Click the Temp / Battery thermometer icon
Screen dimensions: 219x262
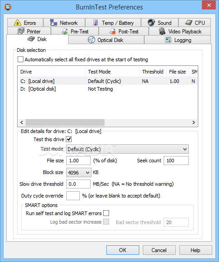coord(96,23)
